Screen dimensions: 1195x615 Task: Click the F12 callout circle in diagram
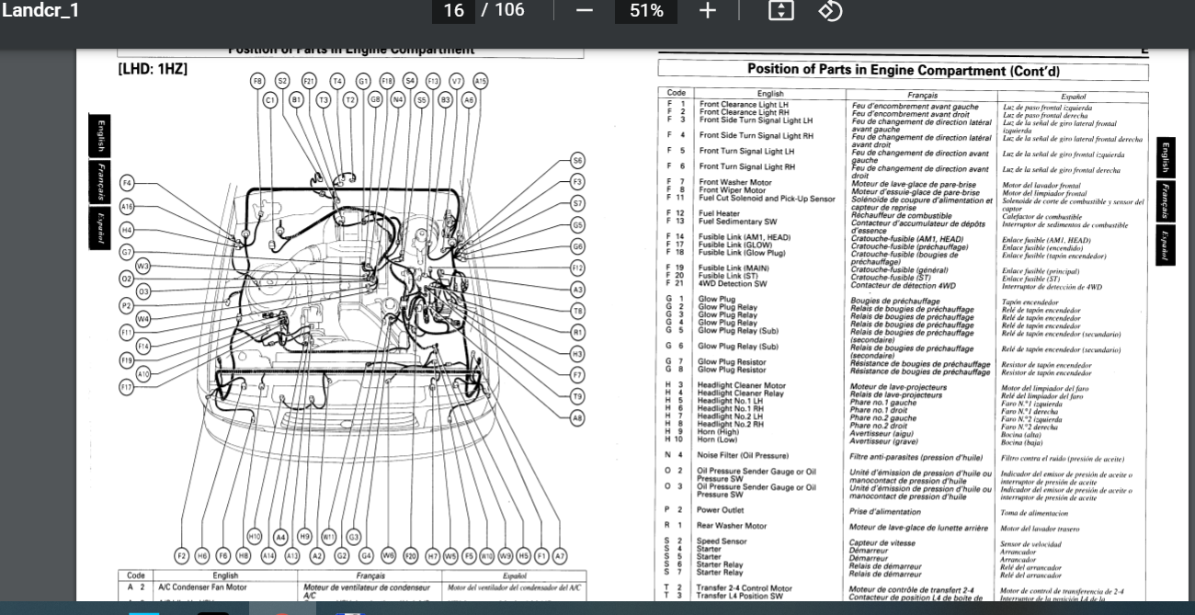(x=577, y=268)
